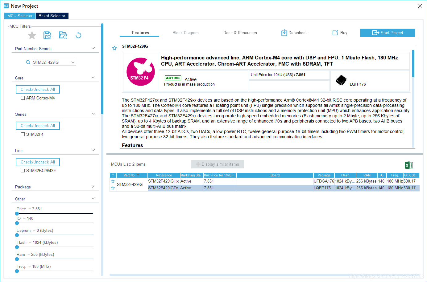Select the STM32F429IGHx reference cell
This screenshot has height=282, width=427.
(164, 181)
